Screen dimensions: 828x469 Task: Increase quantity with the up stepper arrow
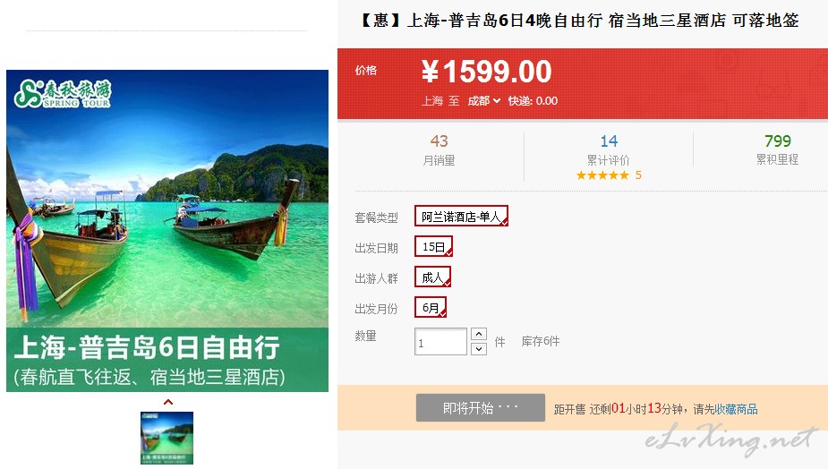point(478,334)
